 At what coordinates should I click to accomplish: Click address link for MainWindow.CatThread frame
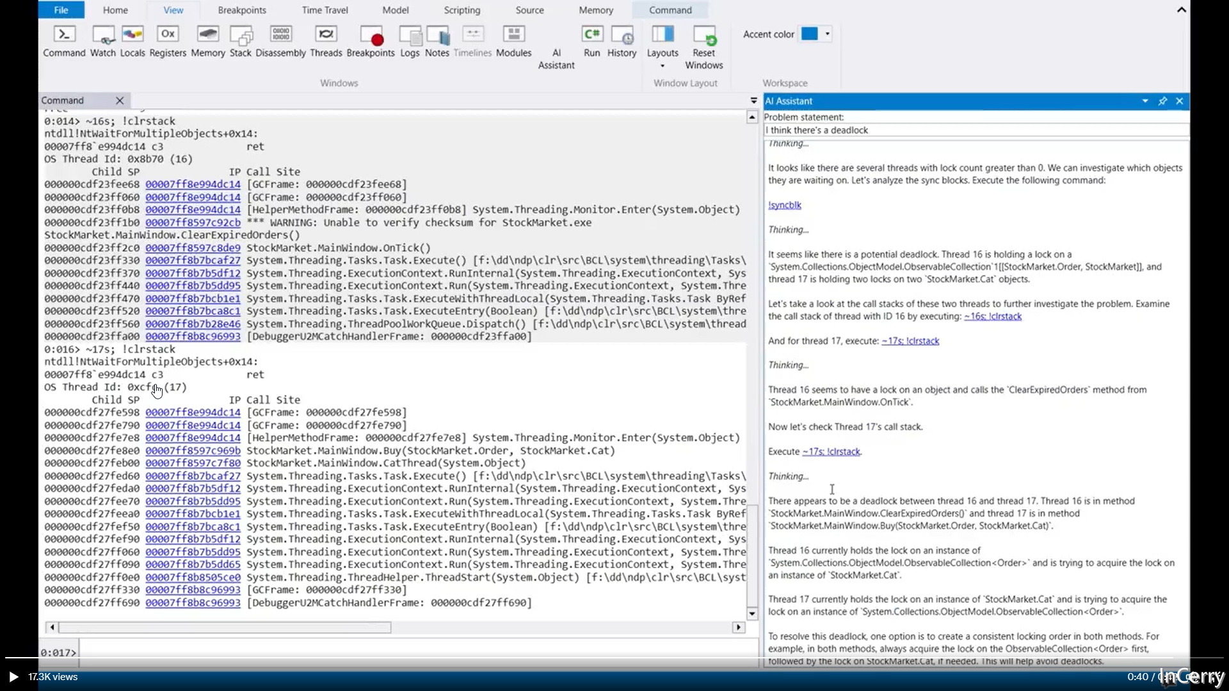point(193,463)
